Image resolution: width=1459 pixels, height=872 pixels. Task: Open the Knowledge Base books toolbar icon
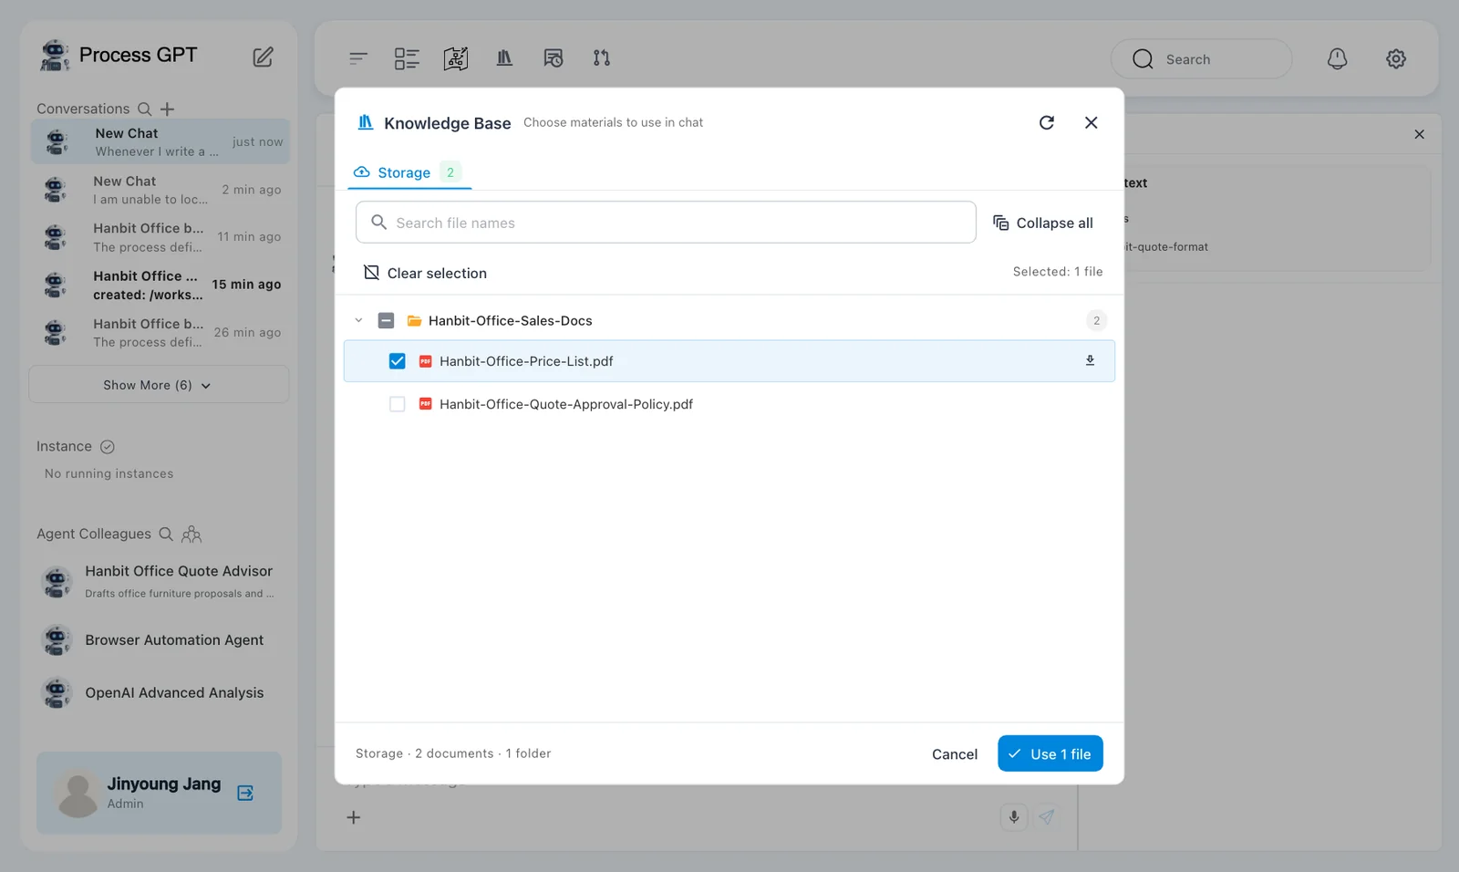tap(504, 57)
